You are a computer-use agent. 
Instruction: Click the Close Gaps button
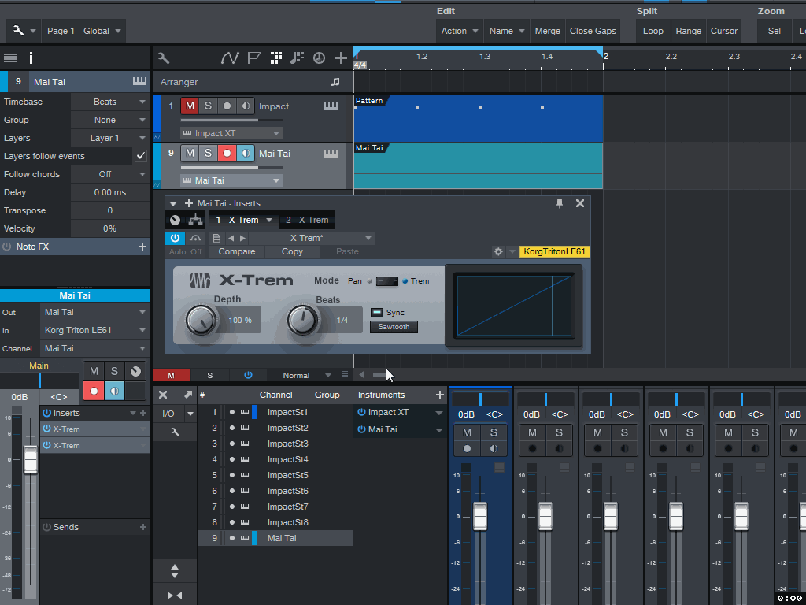[593, 31]
